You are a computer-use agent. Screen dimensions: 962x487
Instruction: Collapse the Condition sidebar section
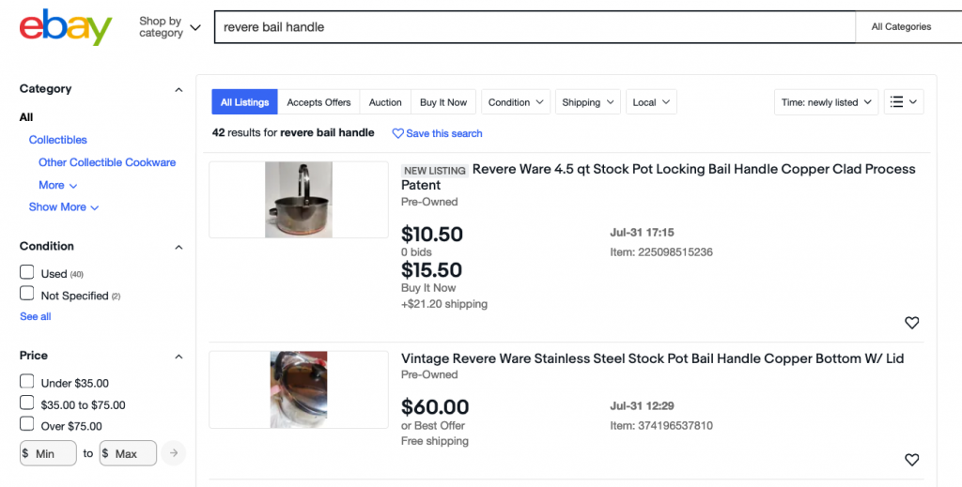click(x=178, y=248)
